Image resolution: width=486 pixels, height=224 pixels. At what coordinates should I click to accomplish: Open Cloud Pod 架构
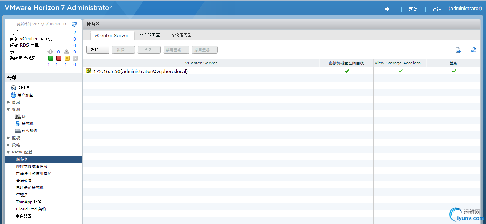31,209
